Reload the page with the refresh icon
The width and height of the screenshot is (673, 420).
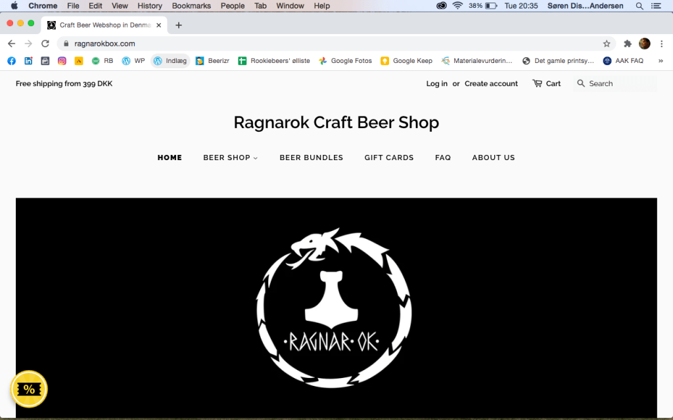tap(45, 43)
